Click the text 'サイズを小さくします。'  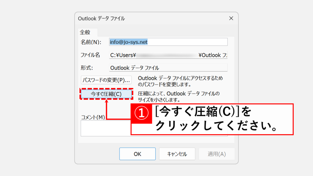click(159, 100)
